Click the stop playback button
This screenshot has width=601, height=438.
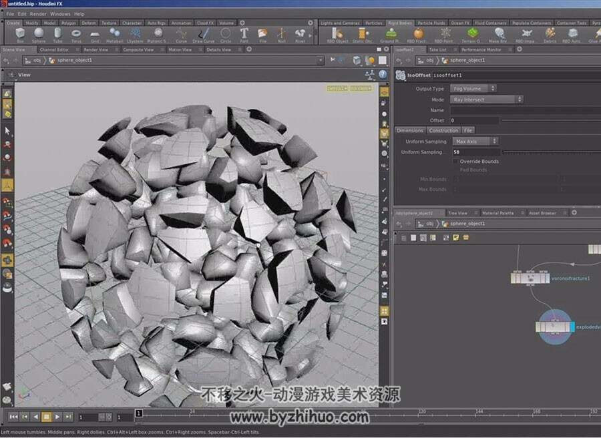pos(46,417)
